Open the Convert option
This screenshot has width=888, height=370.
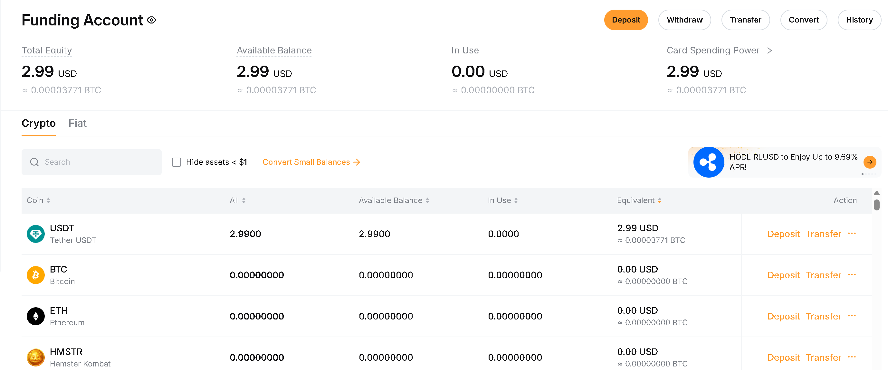tap(804, 20)
